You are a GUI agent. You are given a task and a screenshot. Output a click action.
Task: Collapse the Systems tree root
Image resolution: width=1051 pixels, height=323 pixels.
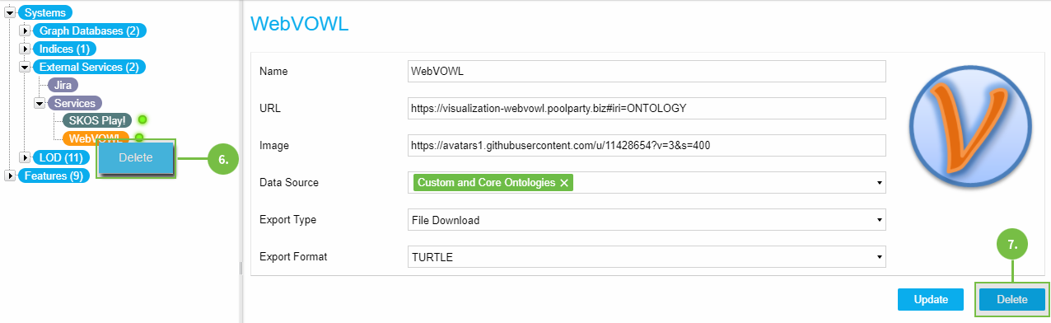10,12
